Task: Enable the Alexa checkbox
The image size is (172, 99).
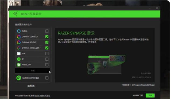Action: [x=47, y=31]
